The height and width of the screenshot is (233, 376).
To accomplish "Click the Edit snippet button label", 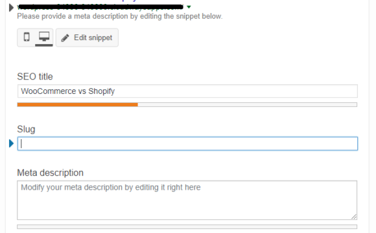I will pyautogui.click(x=93, y=38).
